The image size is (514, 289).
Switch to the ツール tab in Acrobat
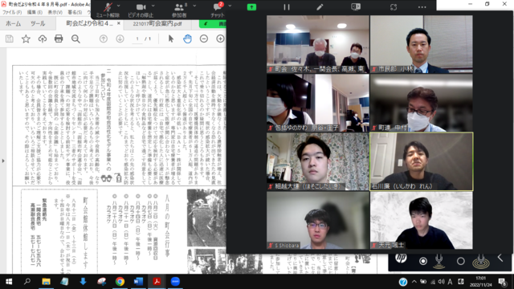(38, 23)
